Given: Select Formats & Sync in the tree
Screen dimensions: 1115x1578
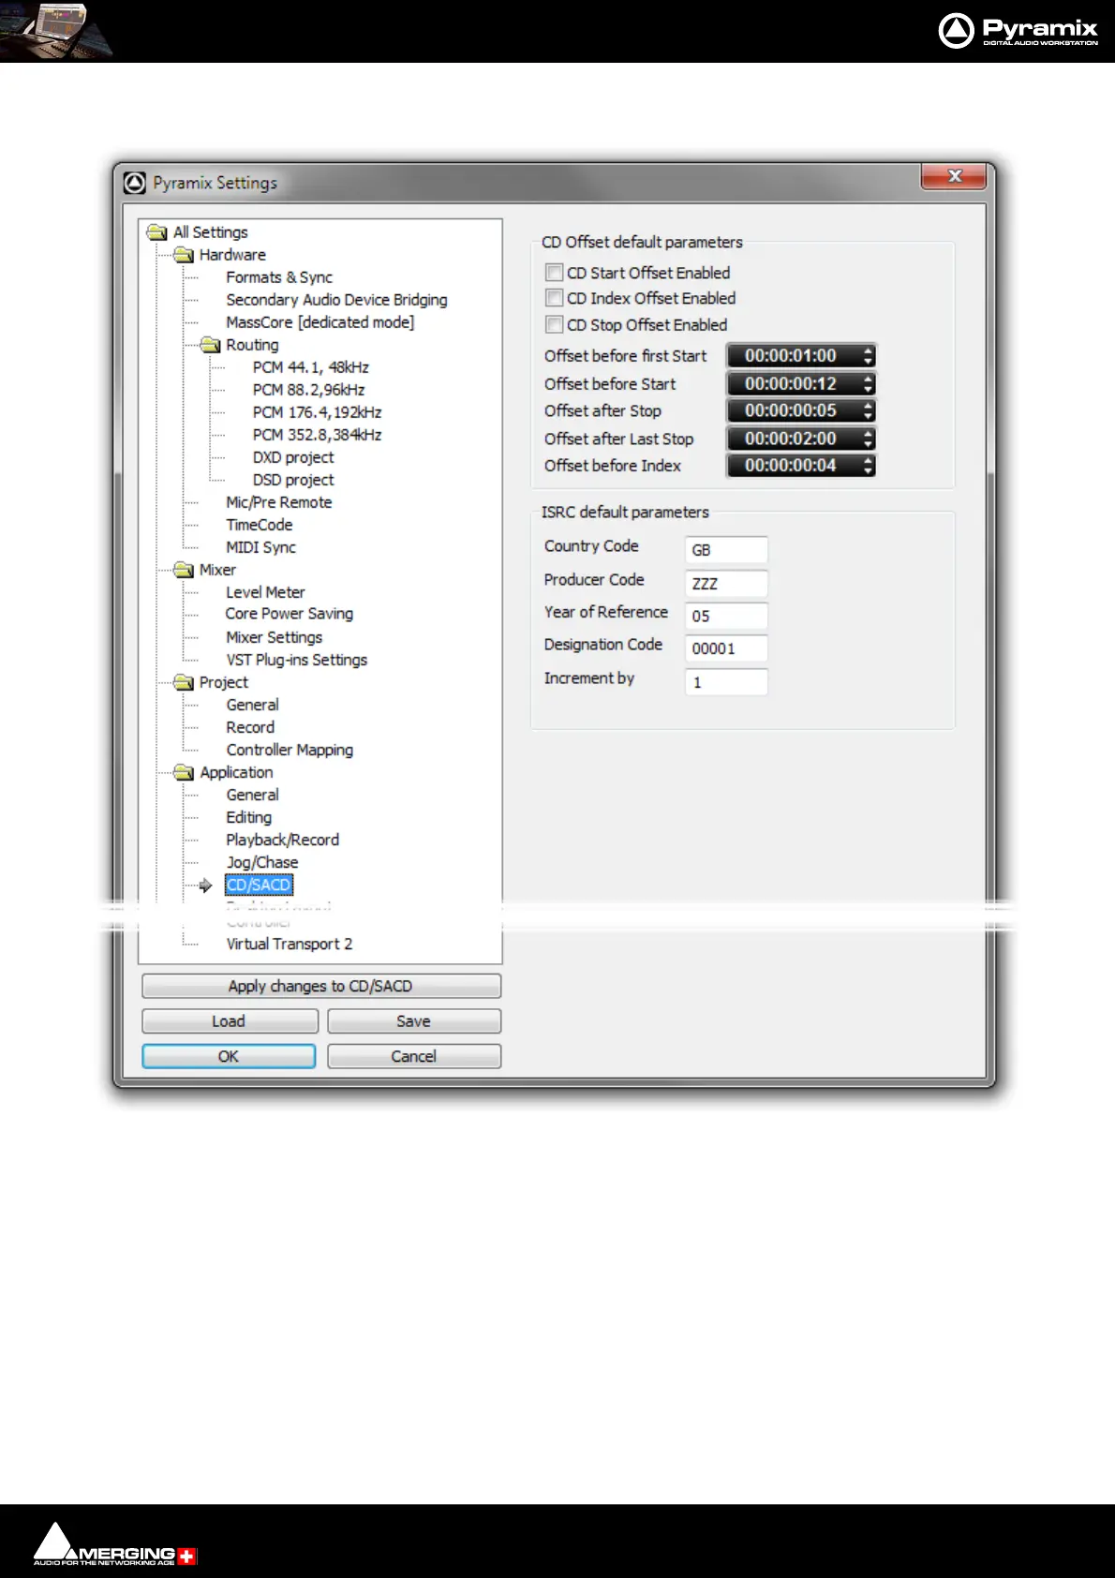Looking at the screenshot, I should (x=279, y=277).
